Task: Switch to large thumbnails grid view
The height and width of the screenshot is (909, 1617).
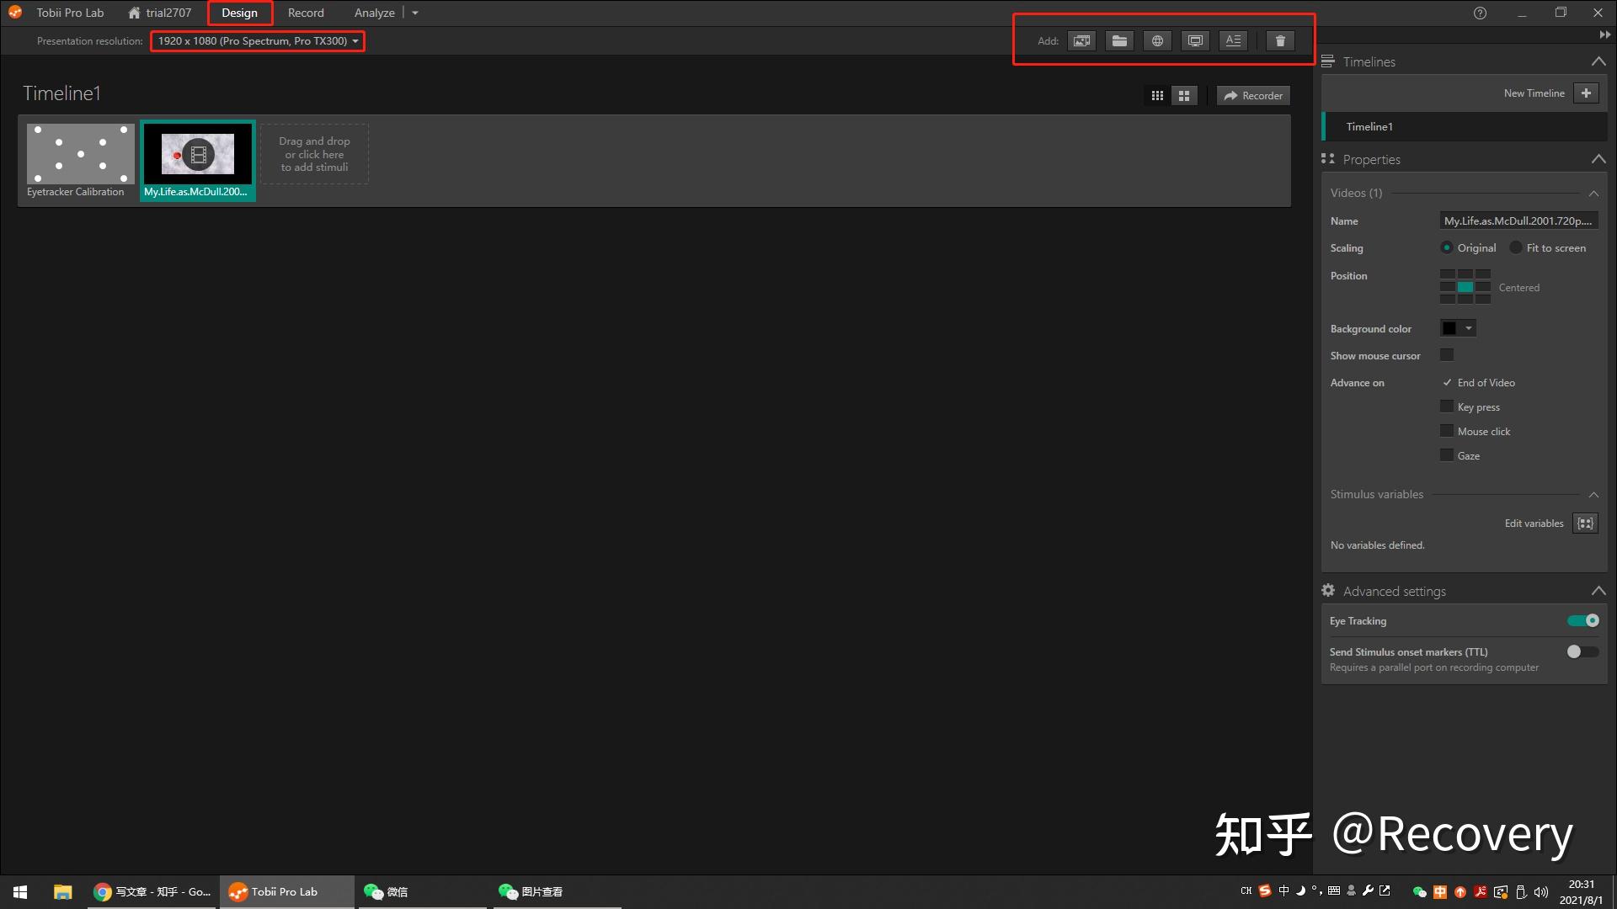Action: point(1184,96)
